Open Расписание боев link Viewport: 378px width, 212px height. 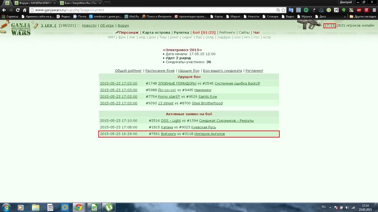160,71
